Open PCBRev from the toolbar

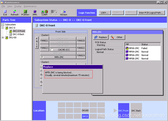click(25, 13)
